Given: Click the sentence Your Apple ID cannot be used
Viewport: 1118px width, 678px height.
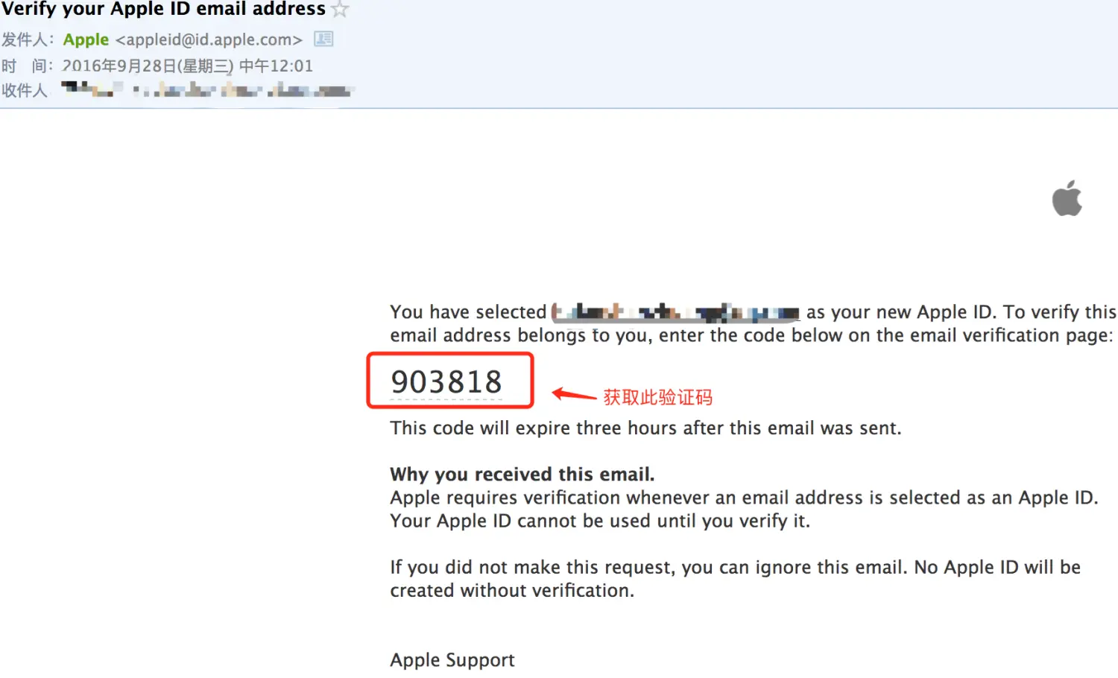Looking at the screenshot, I should pyautogui.click(x=600, y=520).
